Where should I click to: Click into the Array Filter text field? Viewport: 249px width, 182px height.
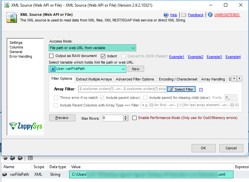point(122,89)
